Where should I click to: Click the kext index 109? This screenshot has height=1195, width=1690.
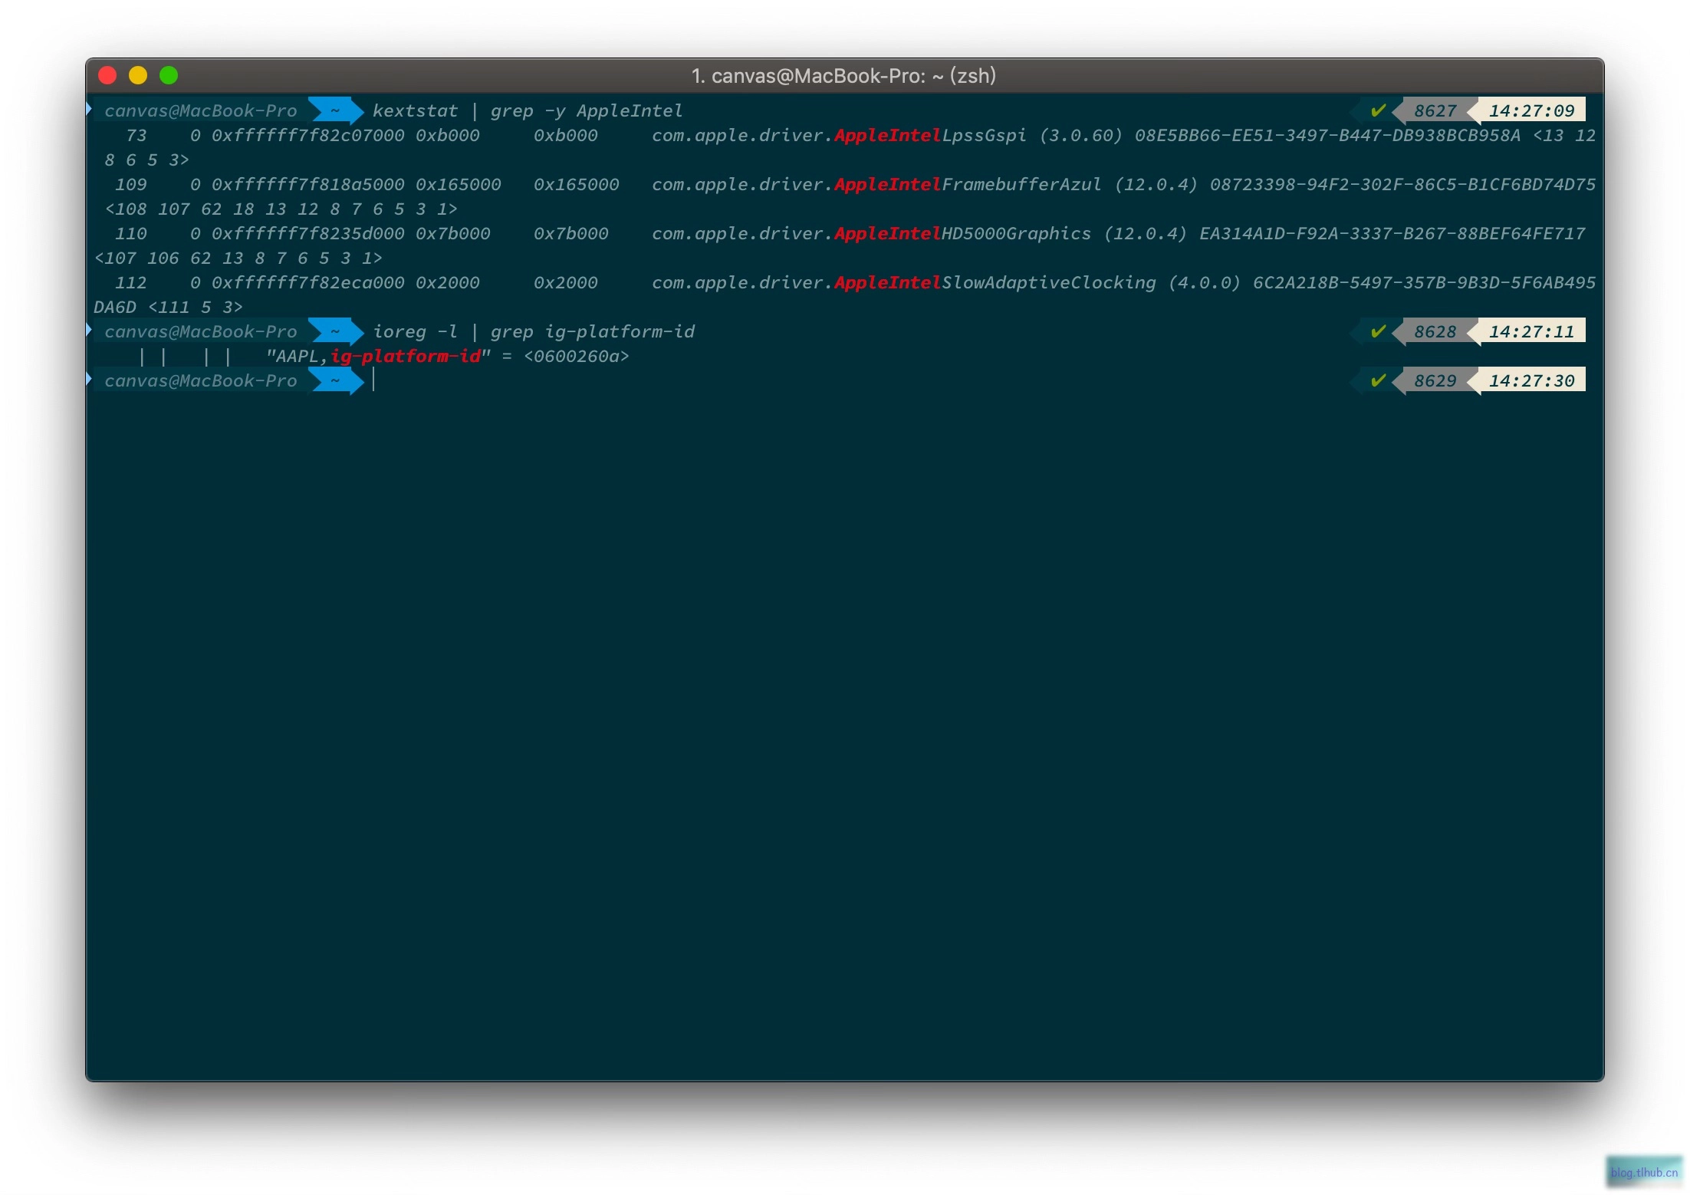pyautogui.click(x=130, y=185)
